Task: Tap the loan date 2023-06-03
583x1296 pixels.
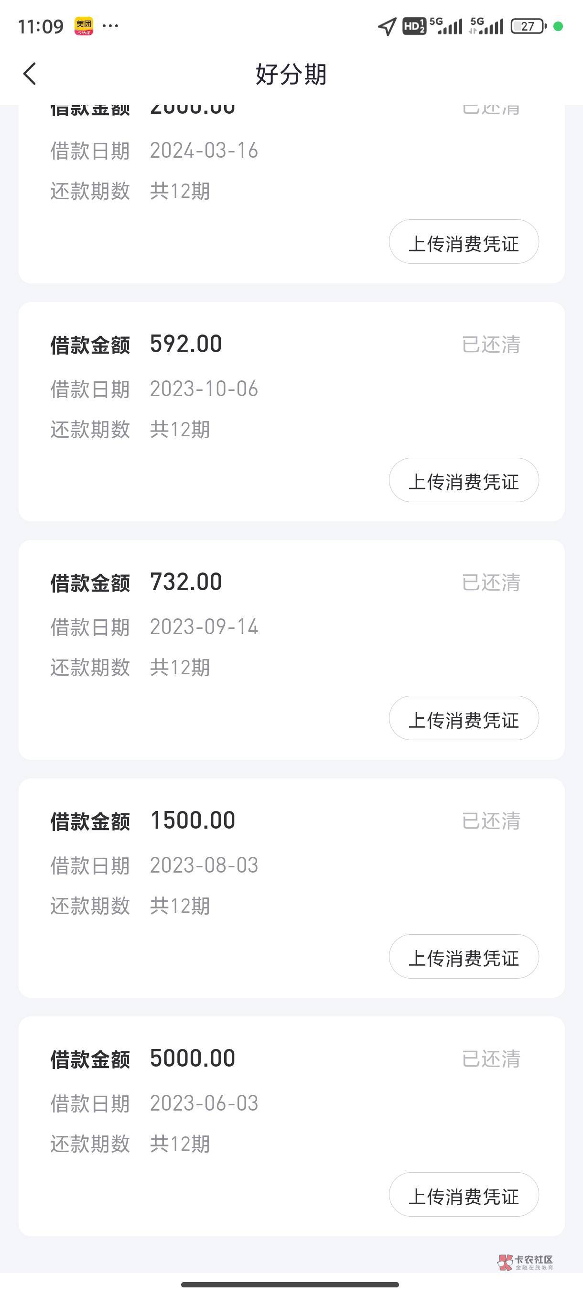Action: [x=204, y=1103]
